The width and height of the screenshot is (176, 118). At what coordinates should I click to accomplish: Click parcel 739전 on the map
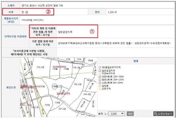57,103
